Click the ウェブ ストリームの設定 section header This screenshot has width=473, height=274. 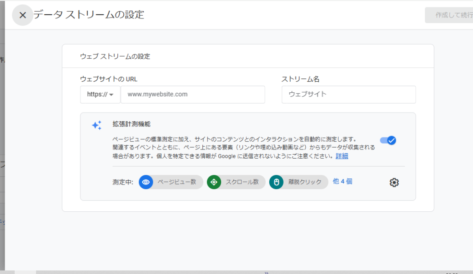point(115,57)
